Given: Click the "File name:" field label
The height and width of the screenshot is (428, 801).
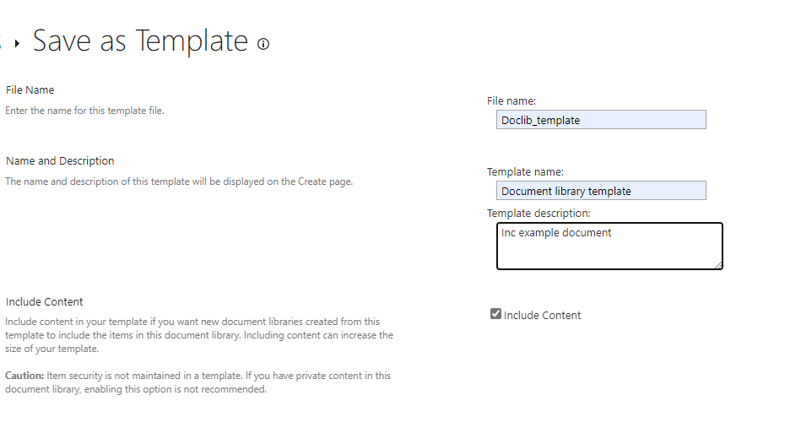Looking at the screenshot, I should click(x=511, y=101).
